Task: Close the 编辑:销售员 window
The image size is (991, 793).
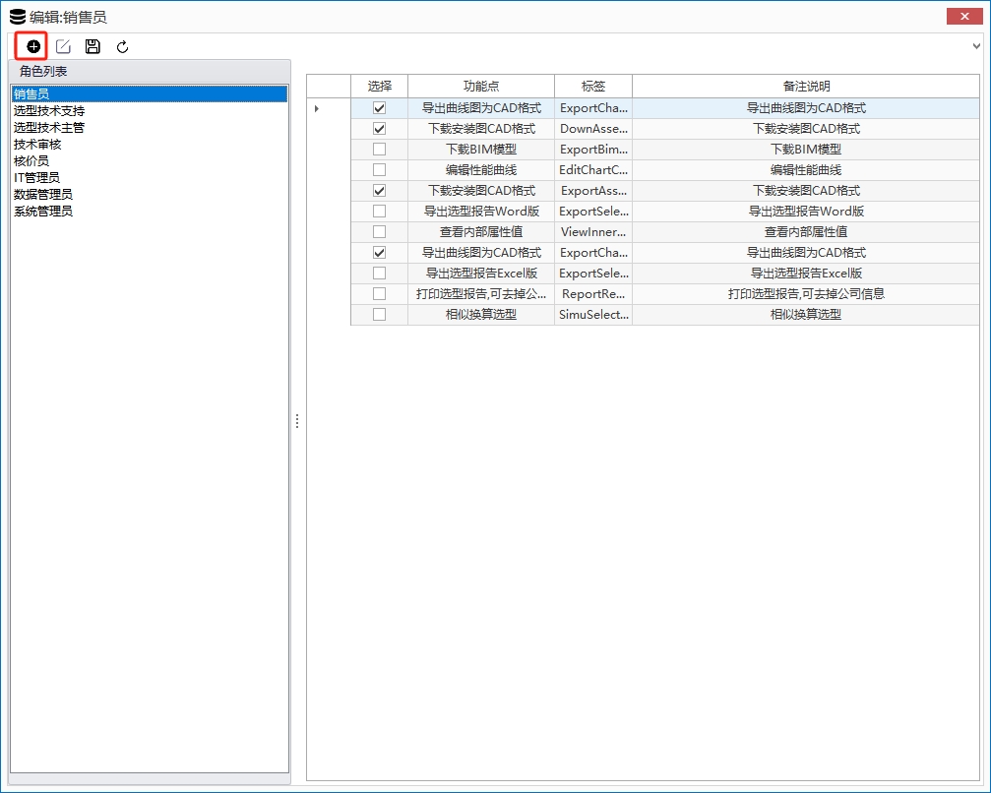Action: point(964,17)
